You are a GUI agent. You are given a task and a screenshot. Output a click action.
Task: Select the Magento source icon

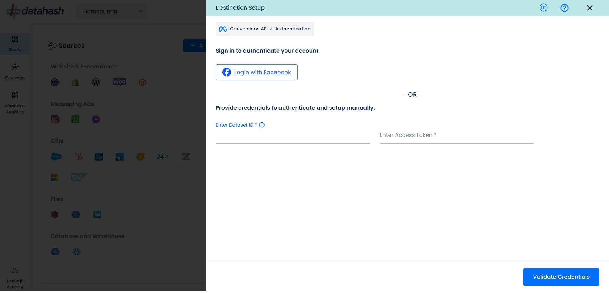click(x=142, y=82)
